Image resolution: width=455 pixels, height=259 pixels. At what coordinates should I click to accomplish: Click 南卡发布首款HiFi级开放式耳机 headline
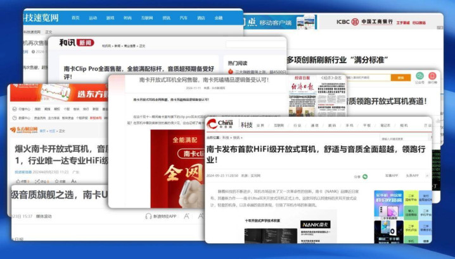(316, 154)
